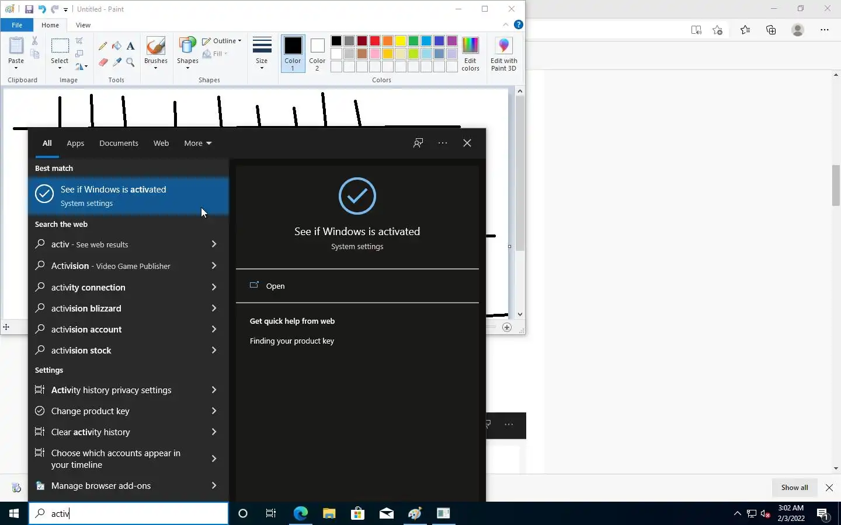Select the Pencil tool in Paint
This screenshot has width=841, height=525.
pos(103,46)
